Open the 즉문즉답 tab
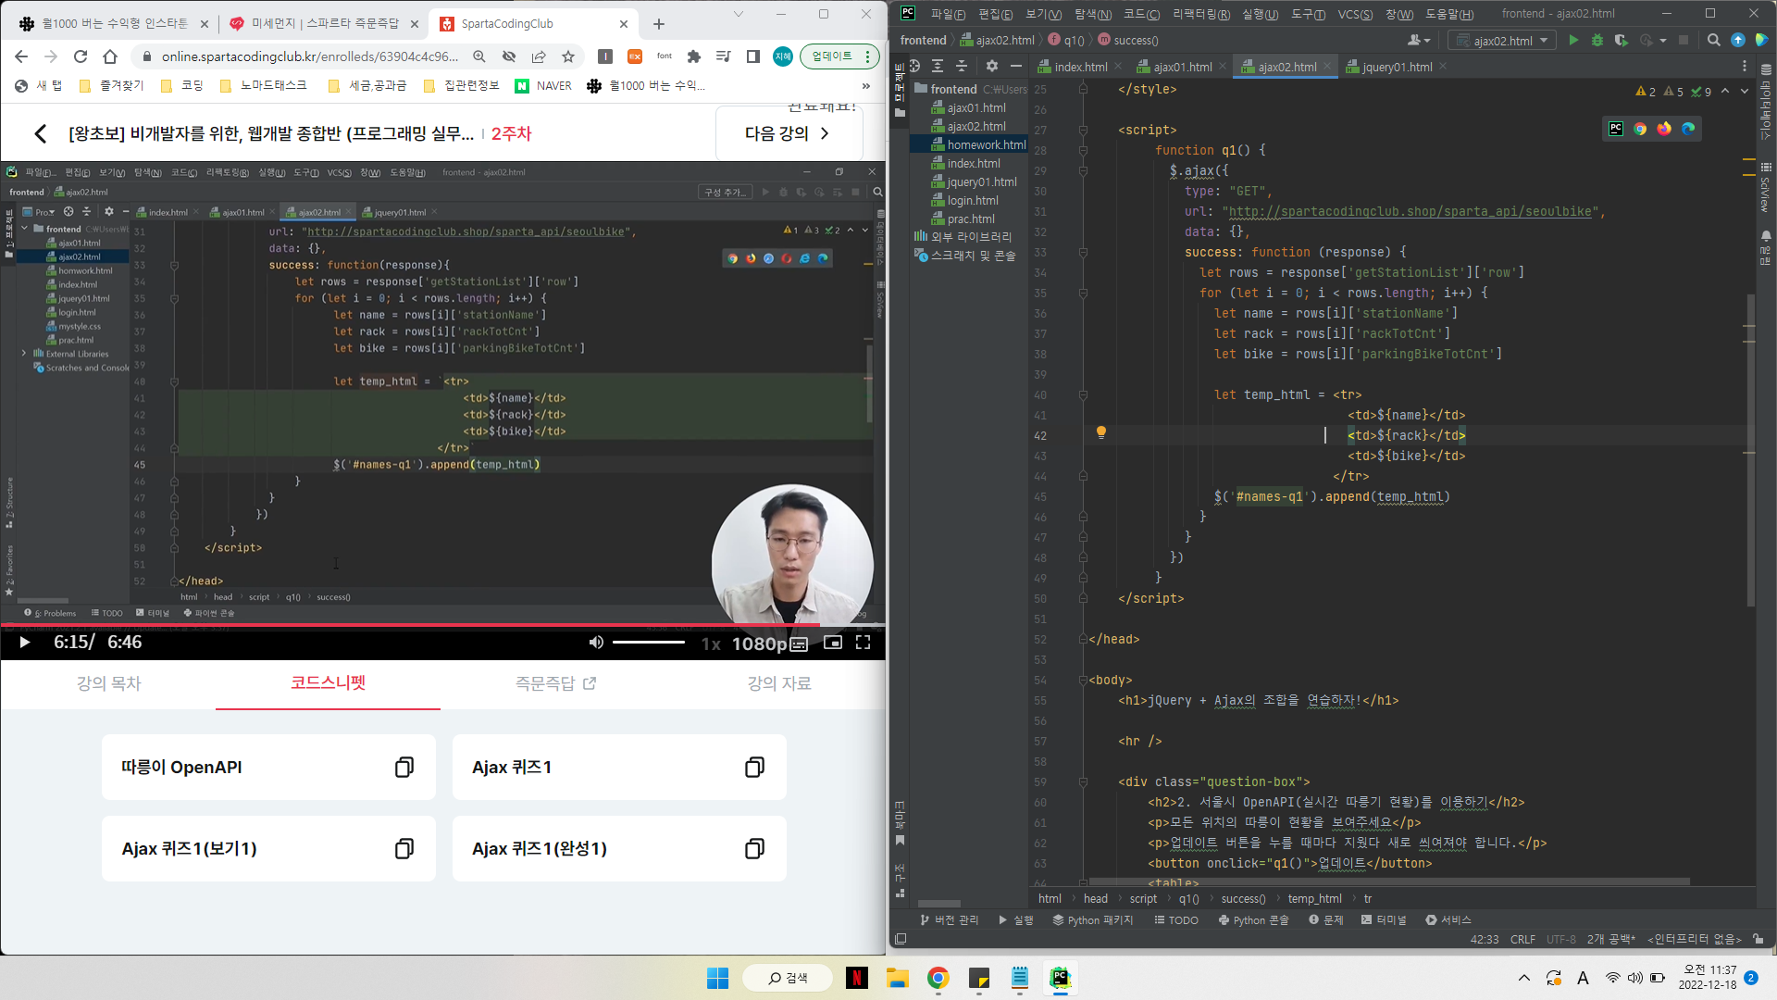 pyautogui.click(x=555, y=683)
